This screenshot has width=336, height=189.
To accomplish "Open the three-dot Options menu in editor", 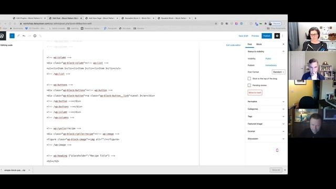I will point(283,36).
